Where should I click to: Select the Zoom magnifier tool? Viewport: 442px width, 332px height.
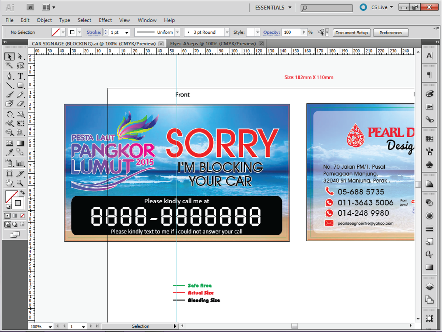pos(20,183)
